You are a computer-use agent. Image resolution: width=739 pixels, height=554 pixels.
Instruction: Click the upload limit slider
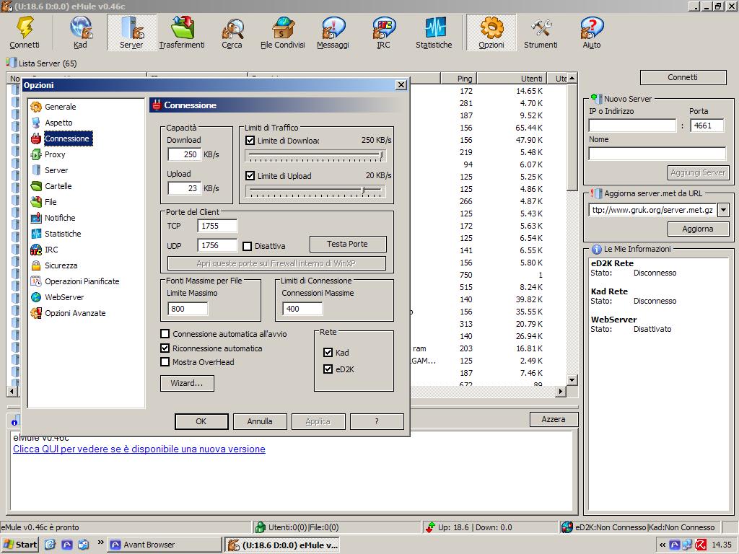point(315,190)
